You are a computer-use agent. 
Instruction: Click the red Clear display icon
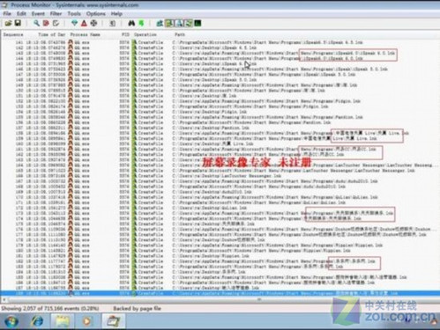pos(46,23)
